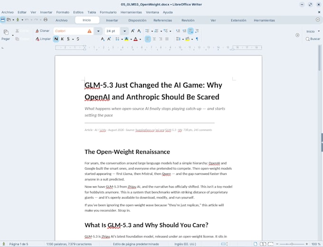This screenshot has width=323, height=247.
Task: Click the red font color swatch
Action: click(135, 39)
